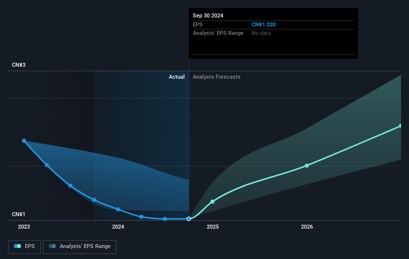This screenshot has height=259, width=409.
Task: Click the 2025 x-axis label
Action: 213,227
